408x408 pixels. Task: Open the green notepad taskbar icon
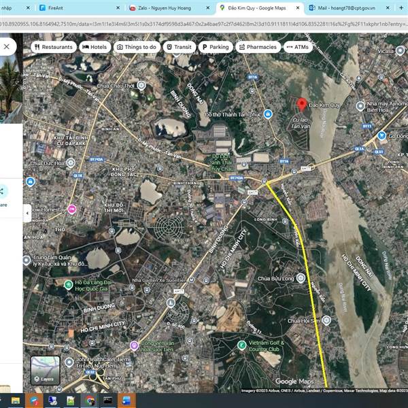point(71,401)
